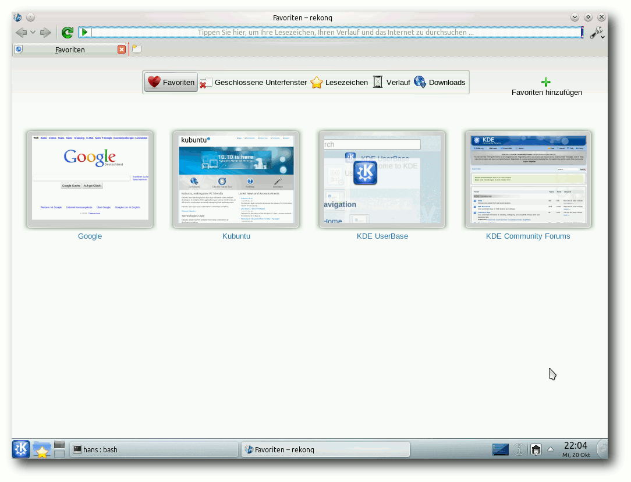Click the round button beside the title bar window icon

(x=31, y=17)
